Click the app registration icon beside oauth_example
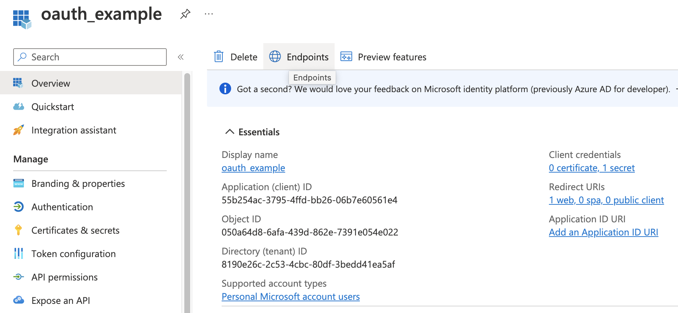The height and width of the screenshot is (313, 678). click(x=22, y=19)
